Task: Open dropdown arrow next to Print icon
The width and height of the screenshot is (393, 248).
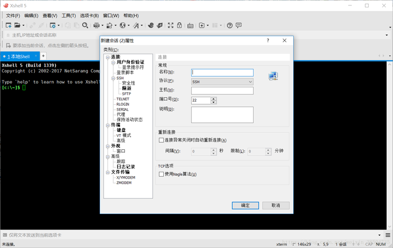Action: click(102, 25)
